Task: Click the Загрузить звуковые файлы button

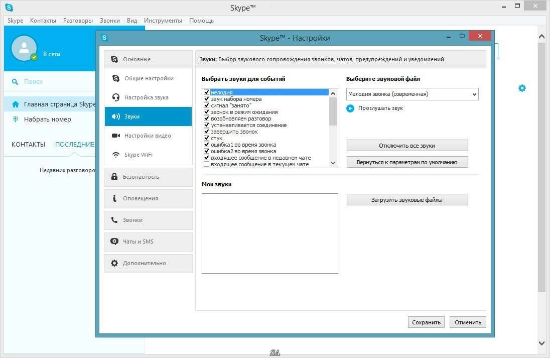Action: pyautogui.click(x=407, y=200)
